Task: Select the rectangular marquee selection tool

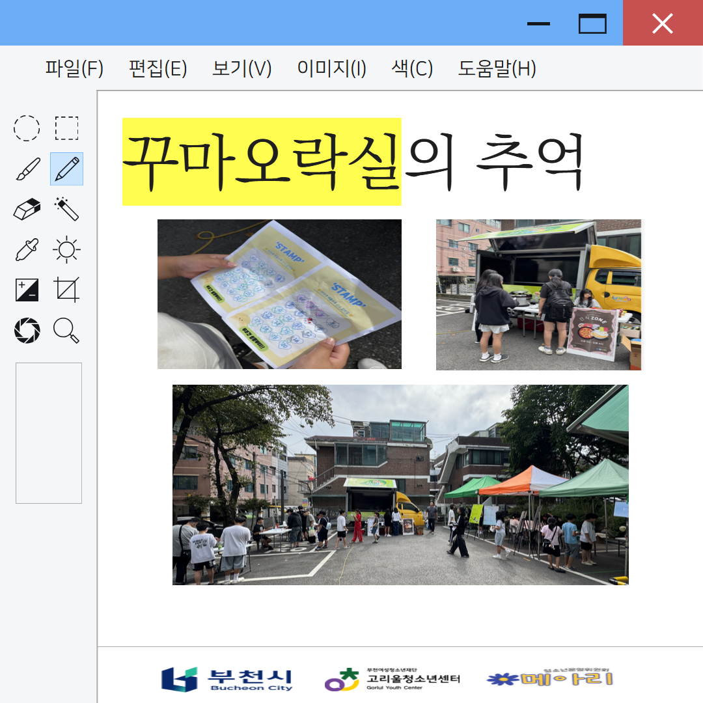Action: 66,128
